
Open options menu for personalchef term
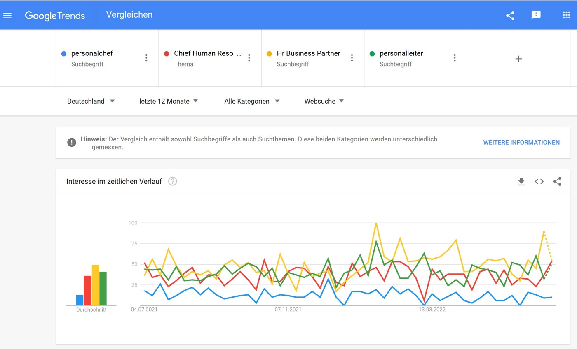(146, 58)
